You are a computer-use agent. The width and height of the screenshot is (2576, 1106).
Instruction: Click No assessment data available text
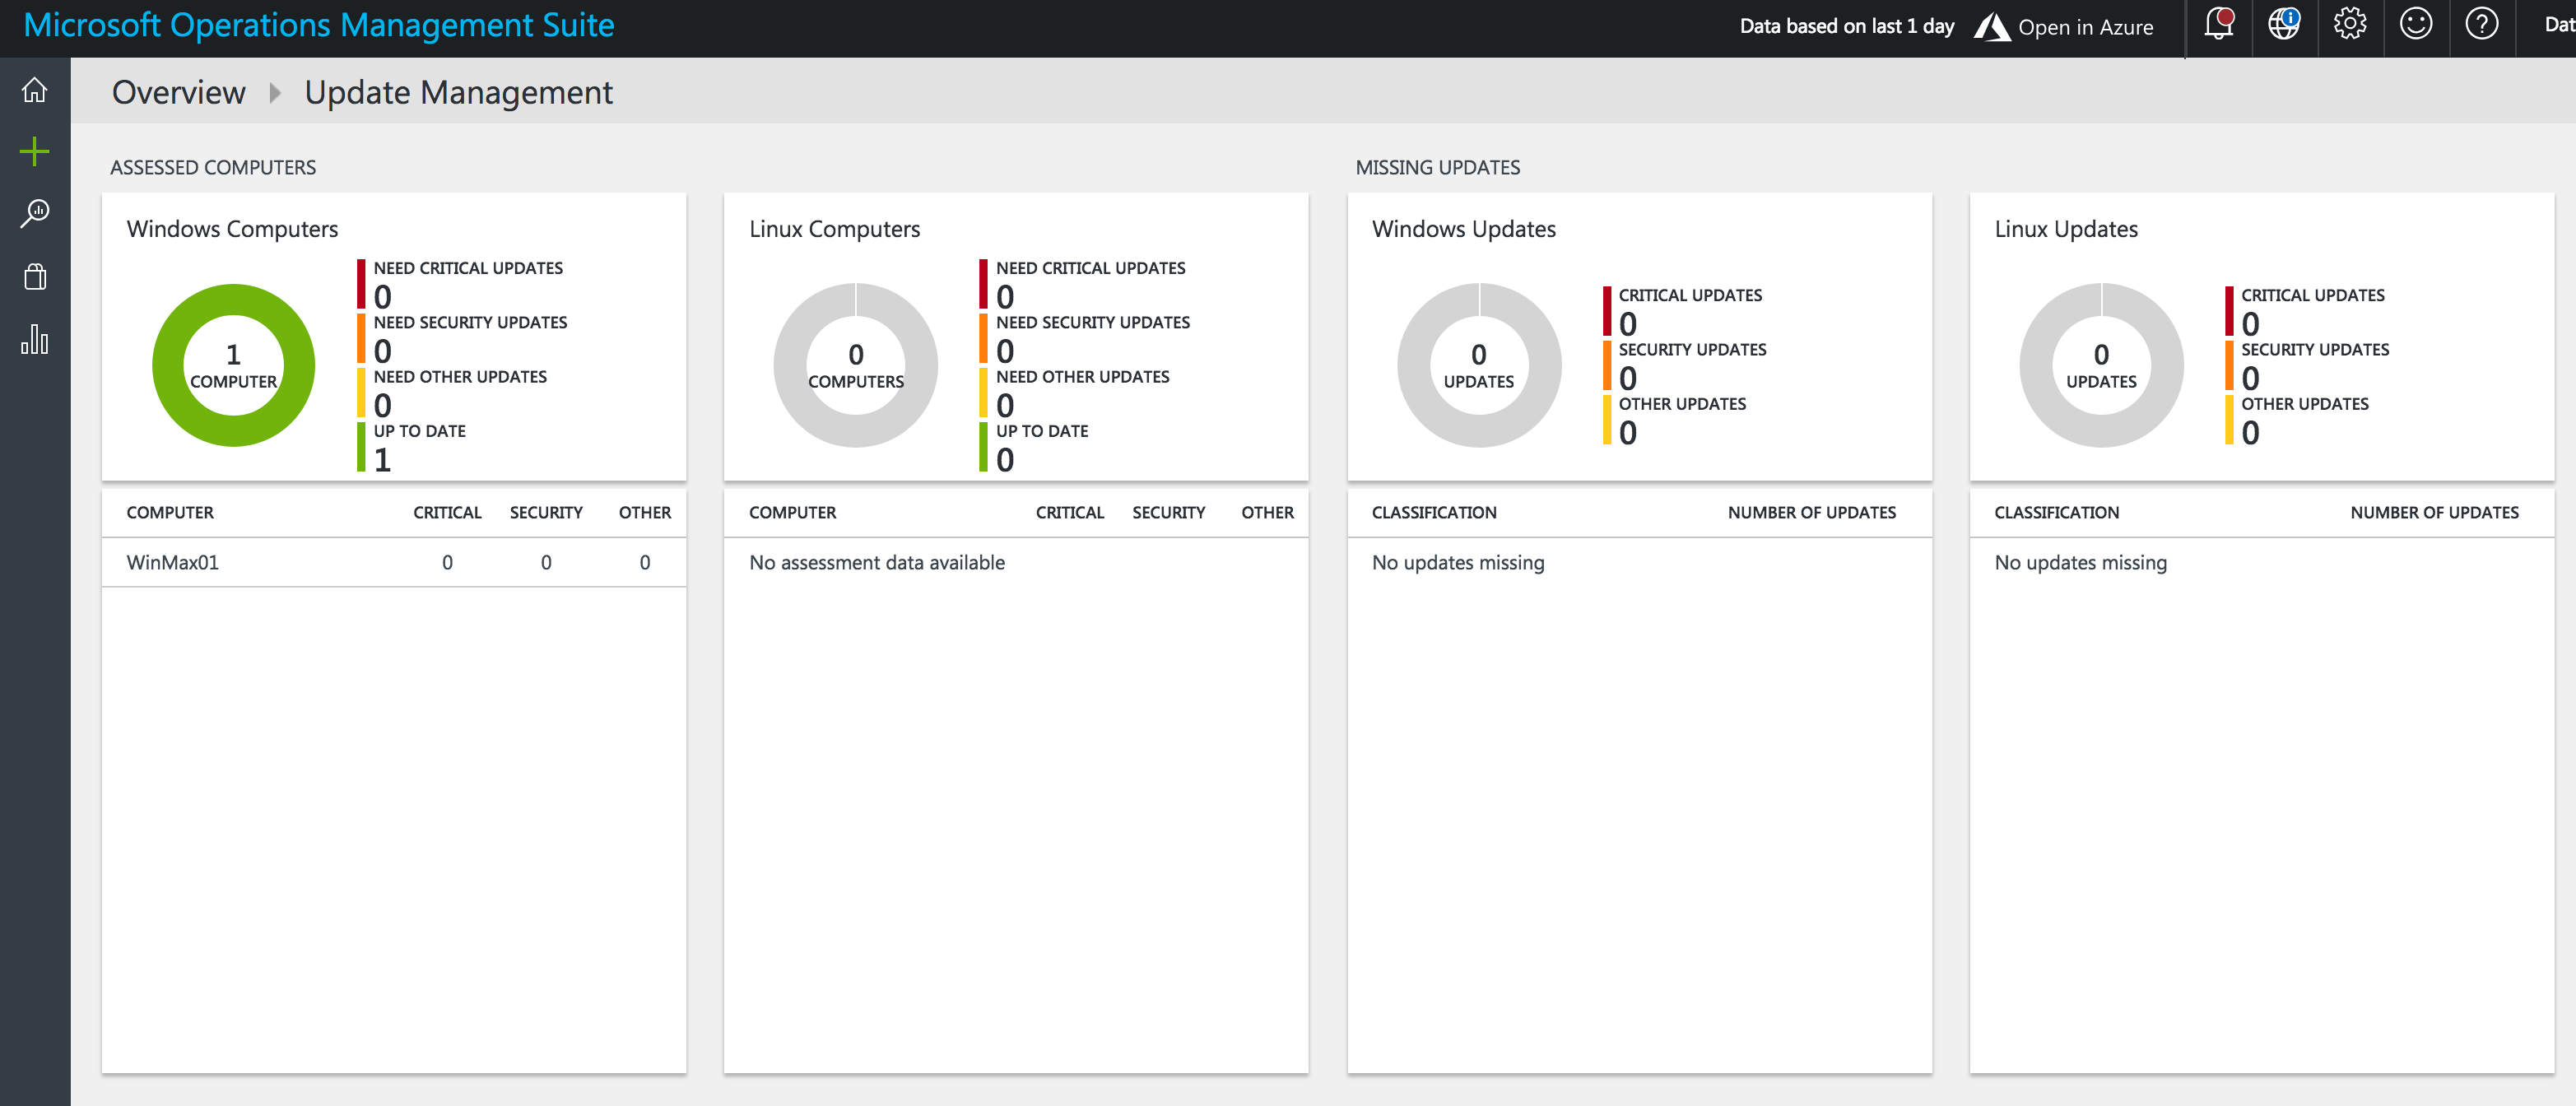pyautogui.click(x=877, y=562)
